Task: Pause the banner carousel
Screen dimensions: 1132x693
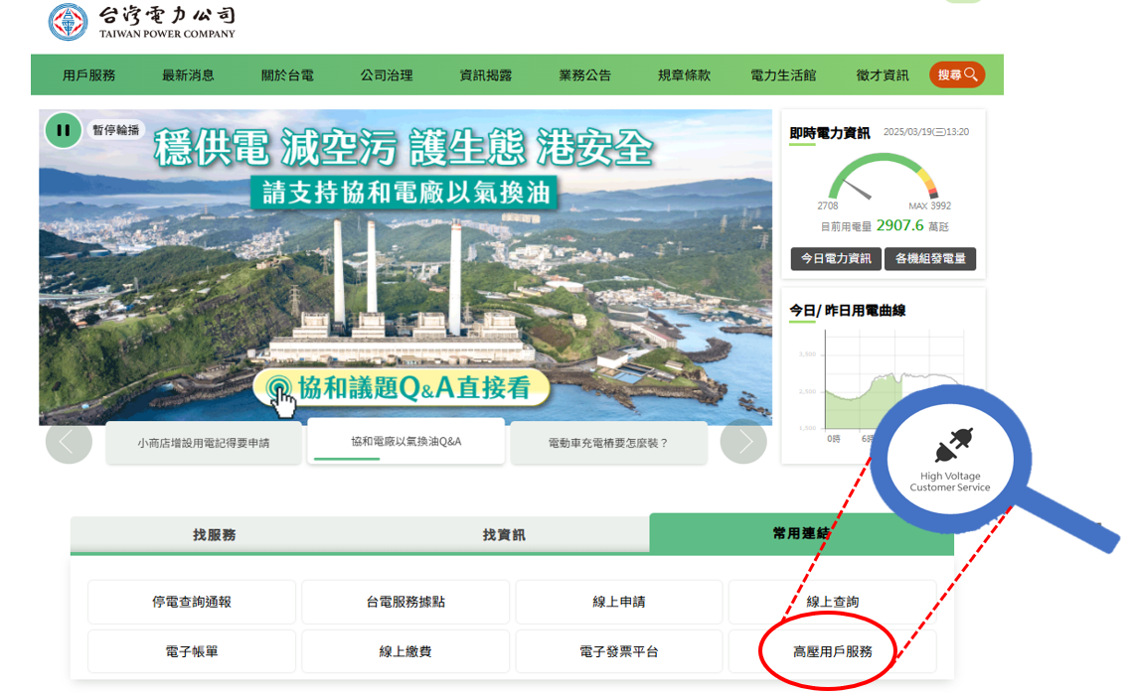Action: [64, 130]
